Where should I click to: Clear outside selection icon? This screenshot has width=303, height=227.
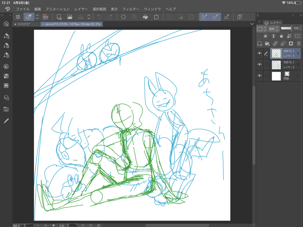click(134, 17)
